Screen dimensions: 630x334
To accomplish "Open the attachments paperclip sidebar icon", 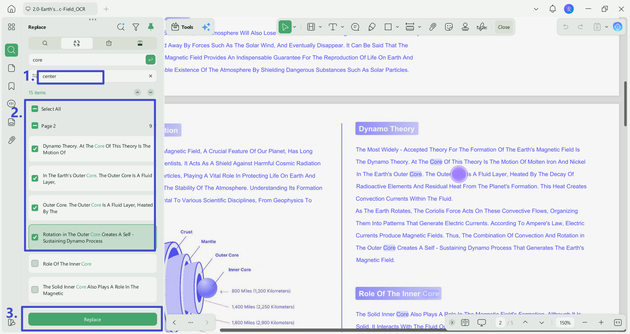I will (x=11, y=140).
